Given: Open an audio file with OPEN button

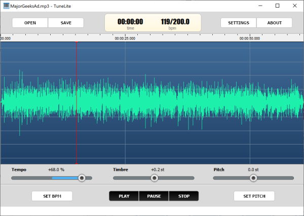Looking at the screenshot, I should [x=30, y=23].
